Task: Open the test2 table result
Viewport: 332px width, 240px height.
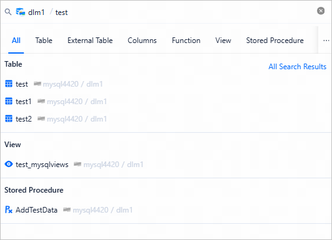Action: [x=24, y=119]
